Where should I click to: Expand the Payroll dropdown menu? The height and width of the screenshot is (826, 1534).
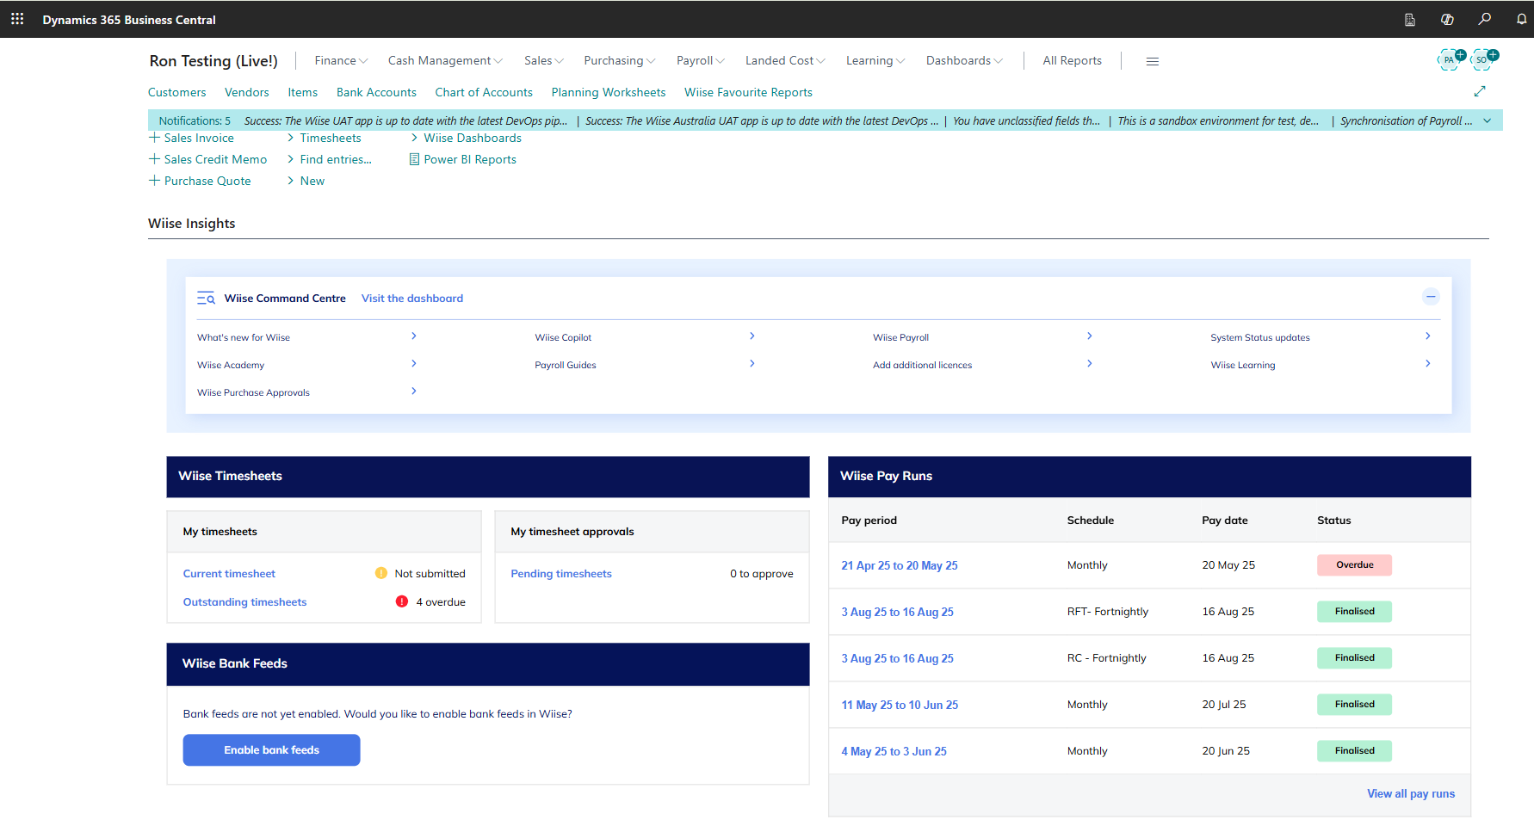click(x=701, y=60)
